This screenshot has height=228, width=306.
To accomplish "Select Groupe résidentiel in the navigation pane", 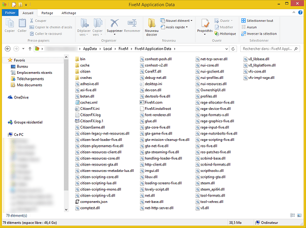I will (25, 122).
